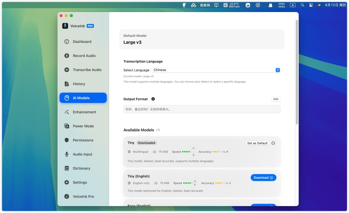Click the History document icon
The image size is (349, 213).
(67, 84)
